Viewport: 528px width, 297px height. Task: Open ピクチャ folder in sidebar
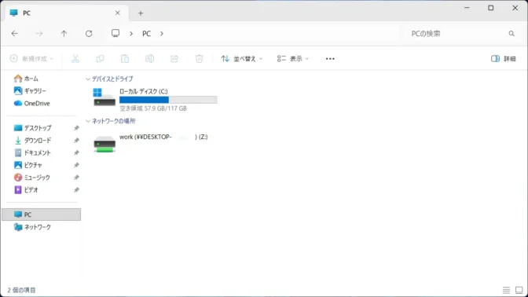click(28, 165)
